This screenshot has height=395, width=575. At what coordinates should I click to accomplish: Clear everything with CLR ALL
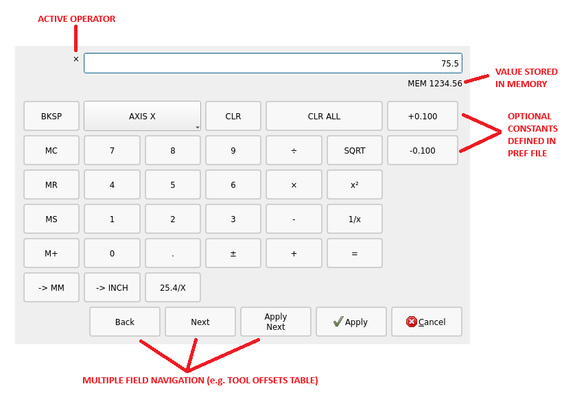click(x=324, y=116)
